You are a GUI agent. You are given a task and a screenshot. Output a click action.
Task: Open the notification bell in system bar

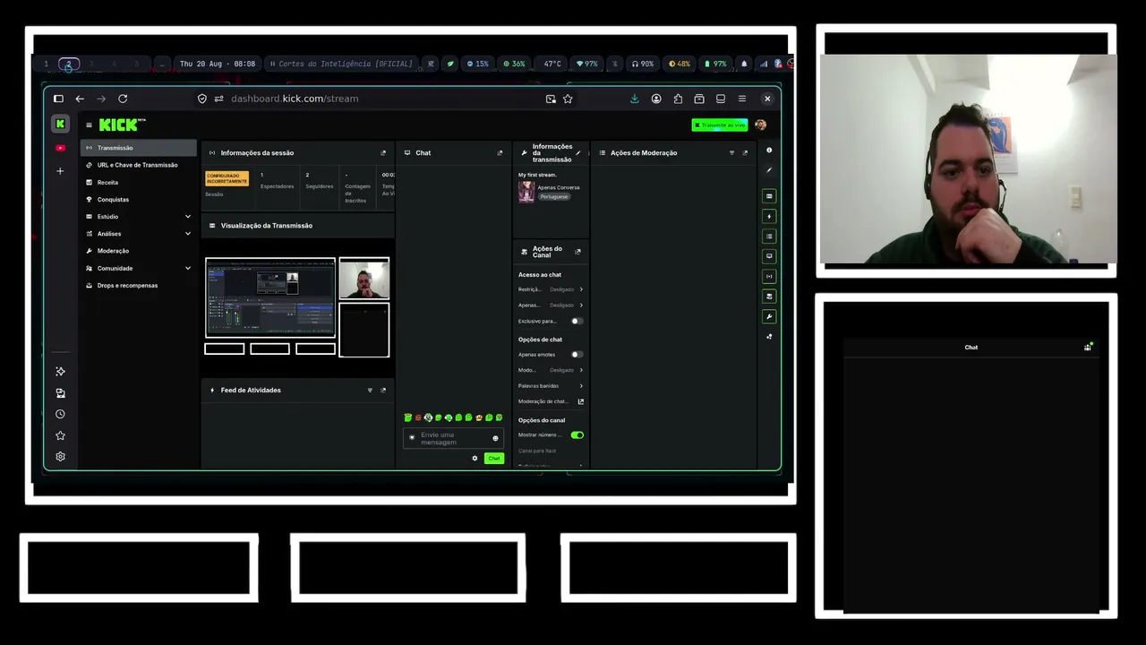[x=744, y=64]
